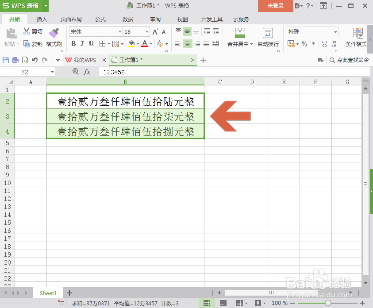The image size is (373, 308).
Task: Open the font name dropdown
Action: tap(119, 31)
